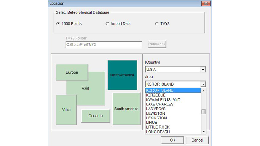260x146 pixels.
Task: Choose LAKE CHARLES from the list
Action: point(173,104)
